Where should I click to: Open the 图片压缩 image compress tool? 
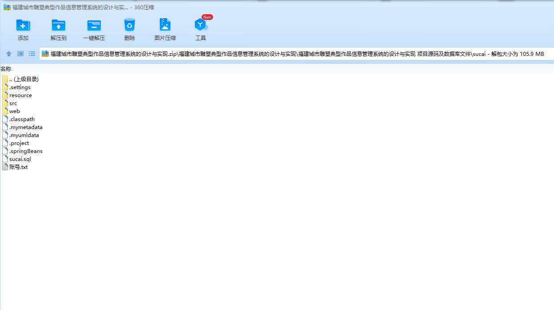point(165,25)
